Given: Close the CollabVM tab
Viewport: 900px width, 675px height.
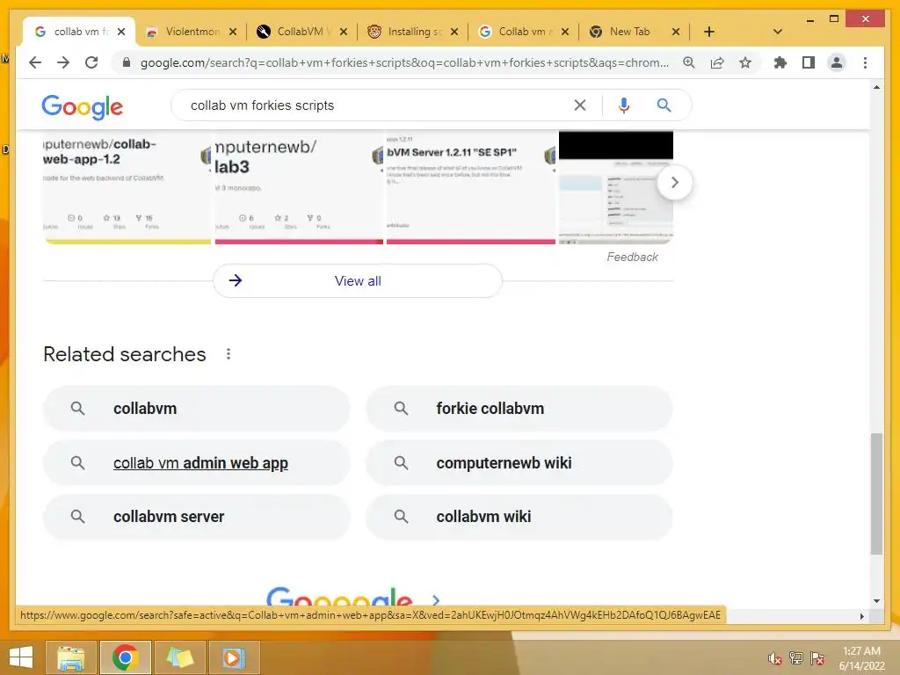Looking at the screenshot, I should pyautogui.click(x=344, y=32).
